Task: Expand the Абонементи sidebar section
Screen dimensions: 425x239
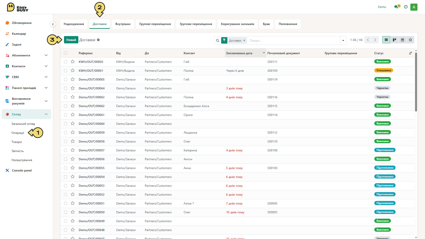Action: tap(46, 55)
